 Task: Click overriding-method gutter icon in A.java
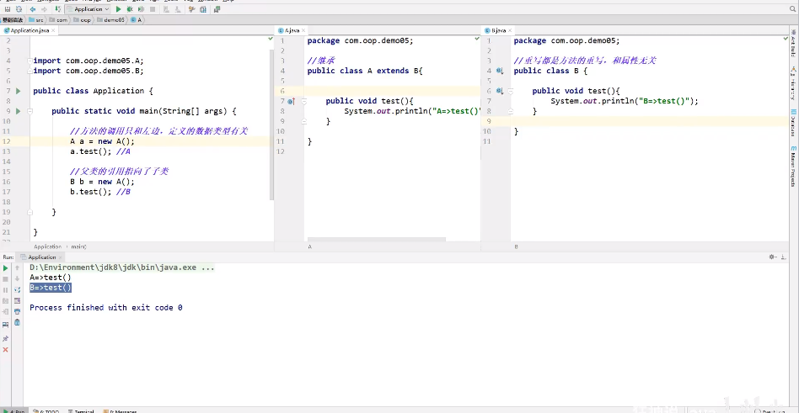point(292,101)
